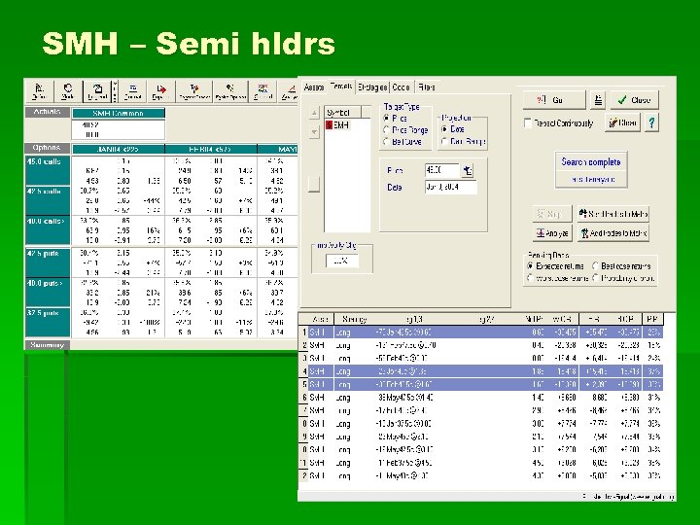Click the Options section label
700x525 pixels.
point(47,148)
